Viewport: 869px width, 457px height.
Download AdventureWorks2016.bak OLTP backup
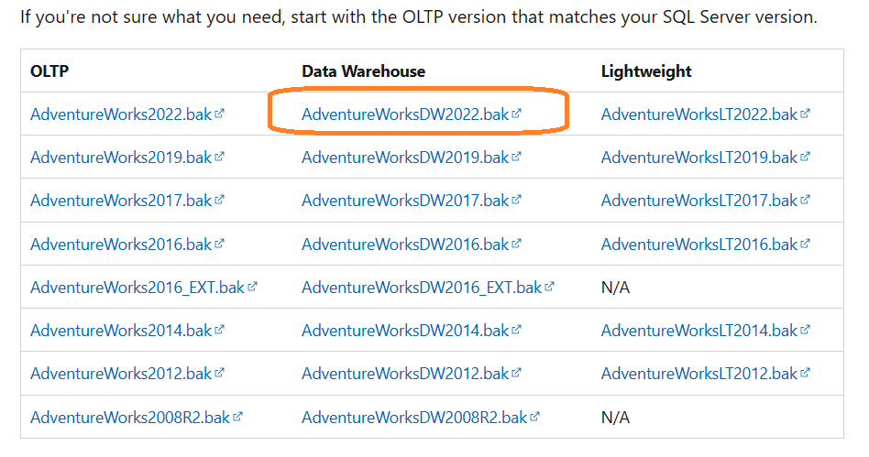point(121,245)
